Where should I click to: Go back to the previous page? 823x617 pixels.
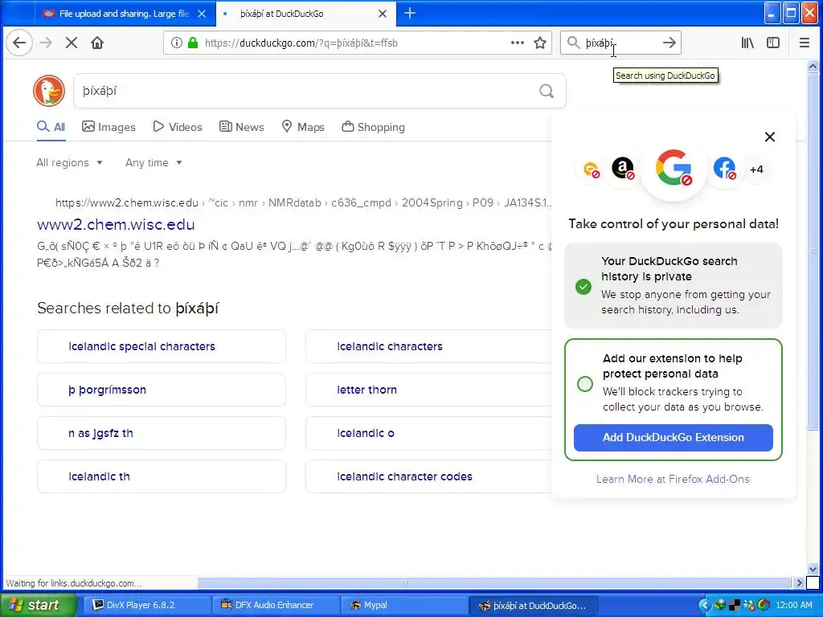point(19,43)
